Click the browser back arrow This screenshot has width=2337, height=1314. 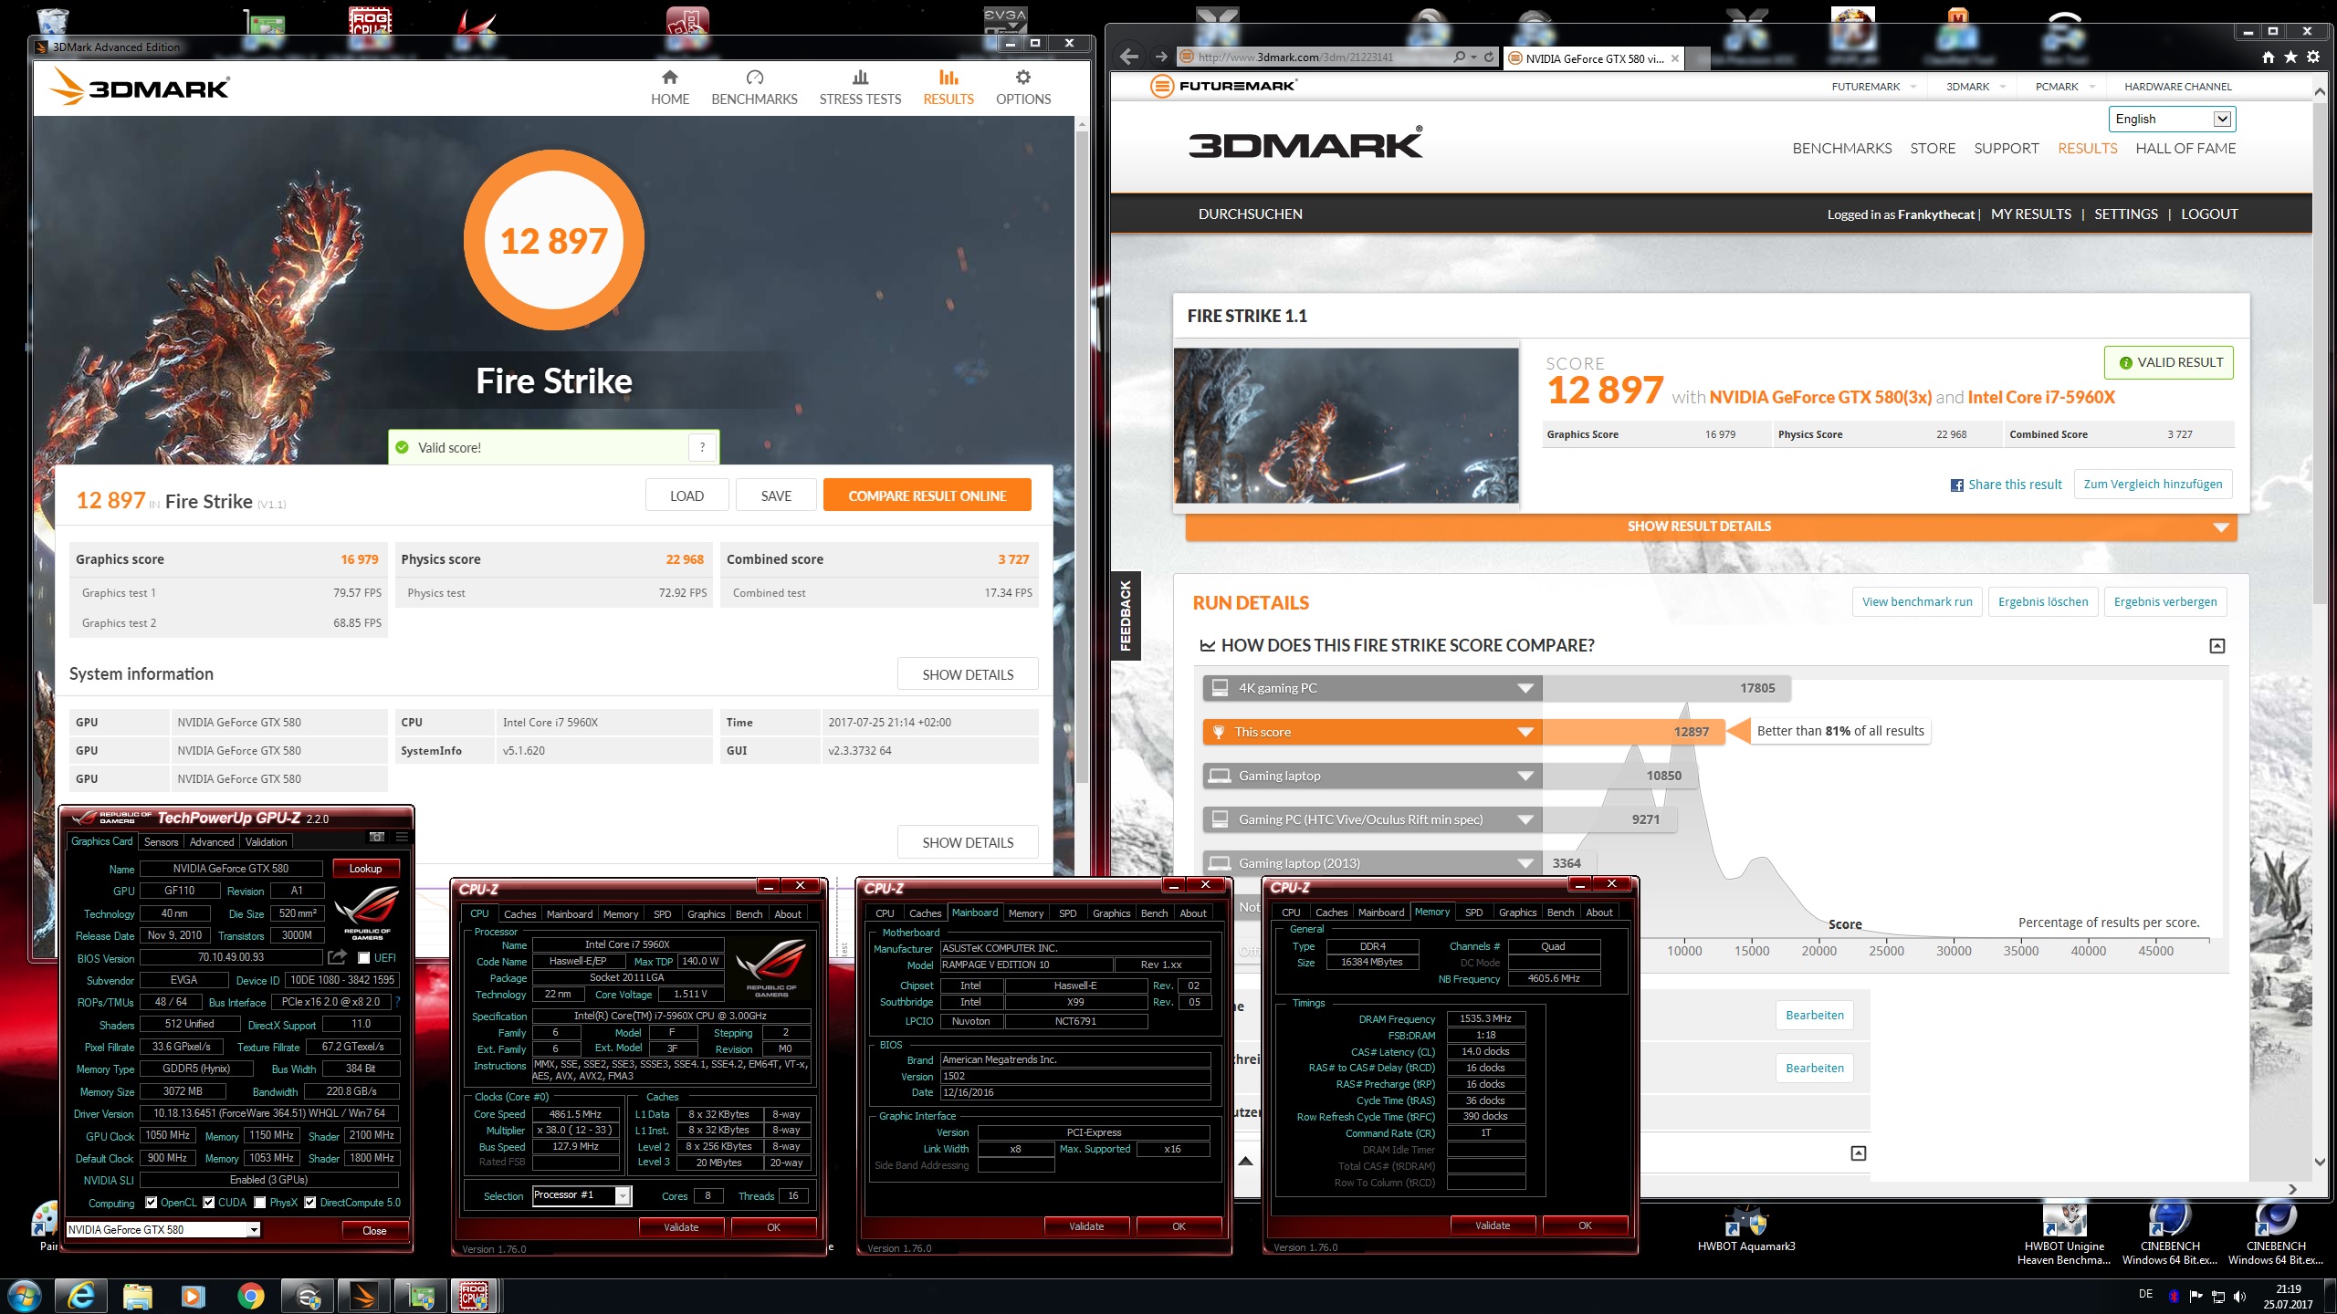click(x=1129, y=57)
